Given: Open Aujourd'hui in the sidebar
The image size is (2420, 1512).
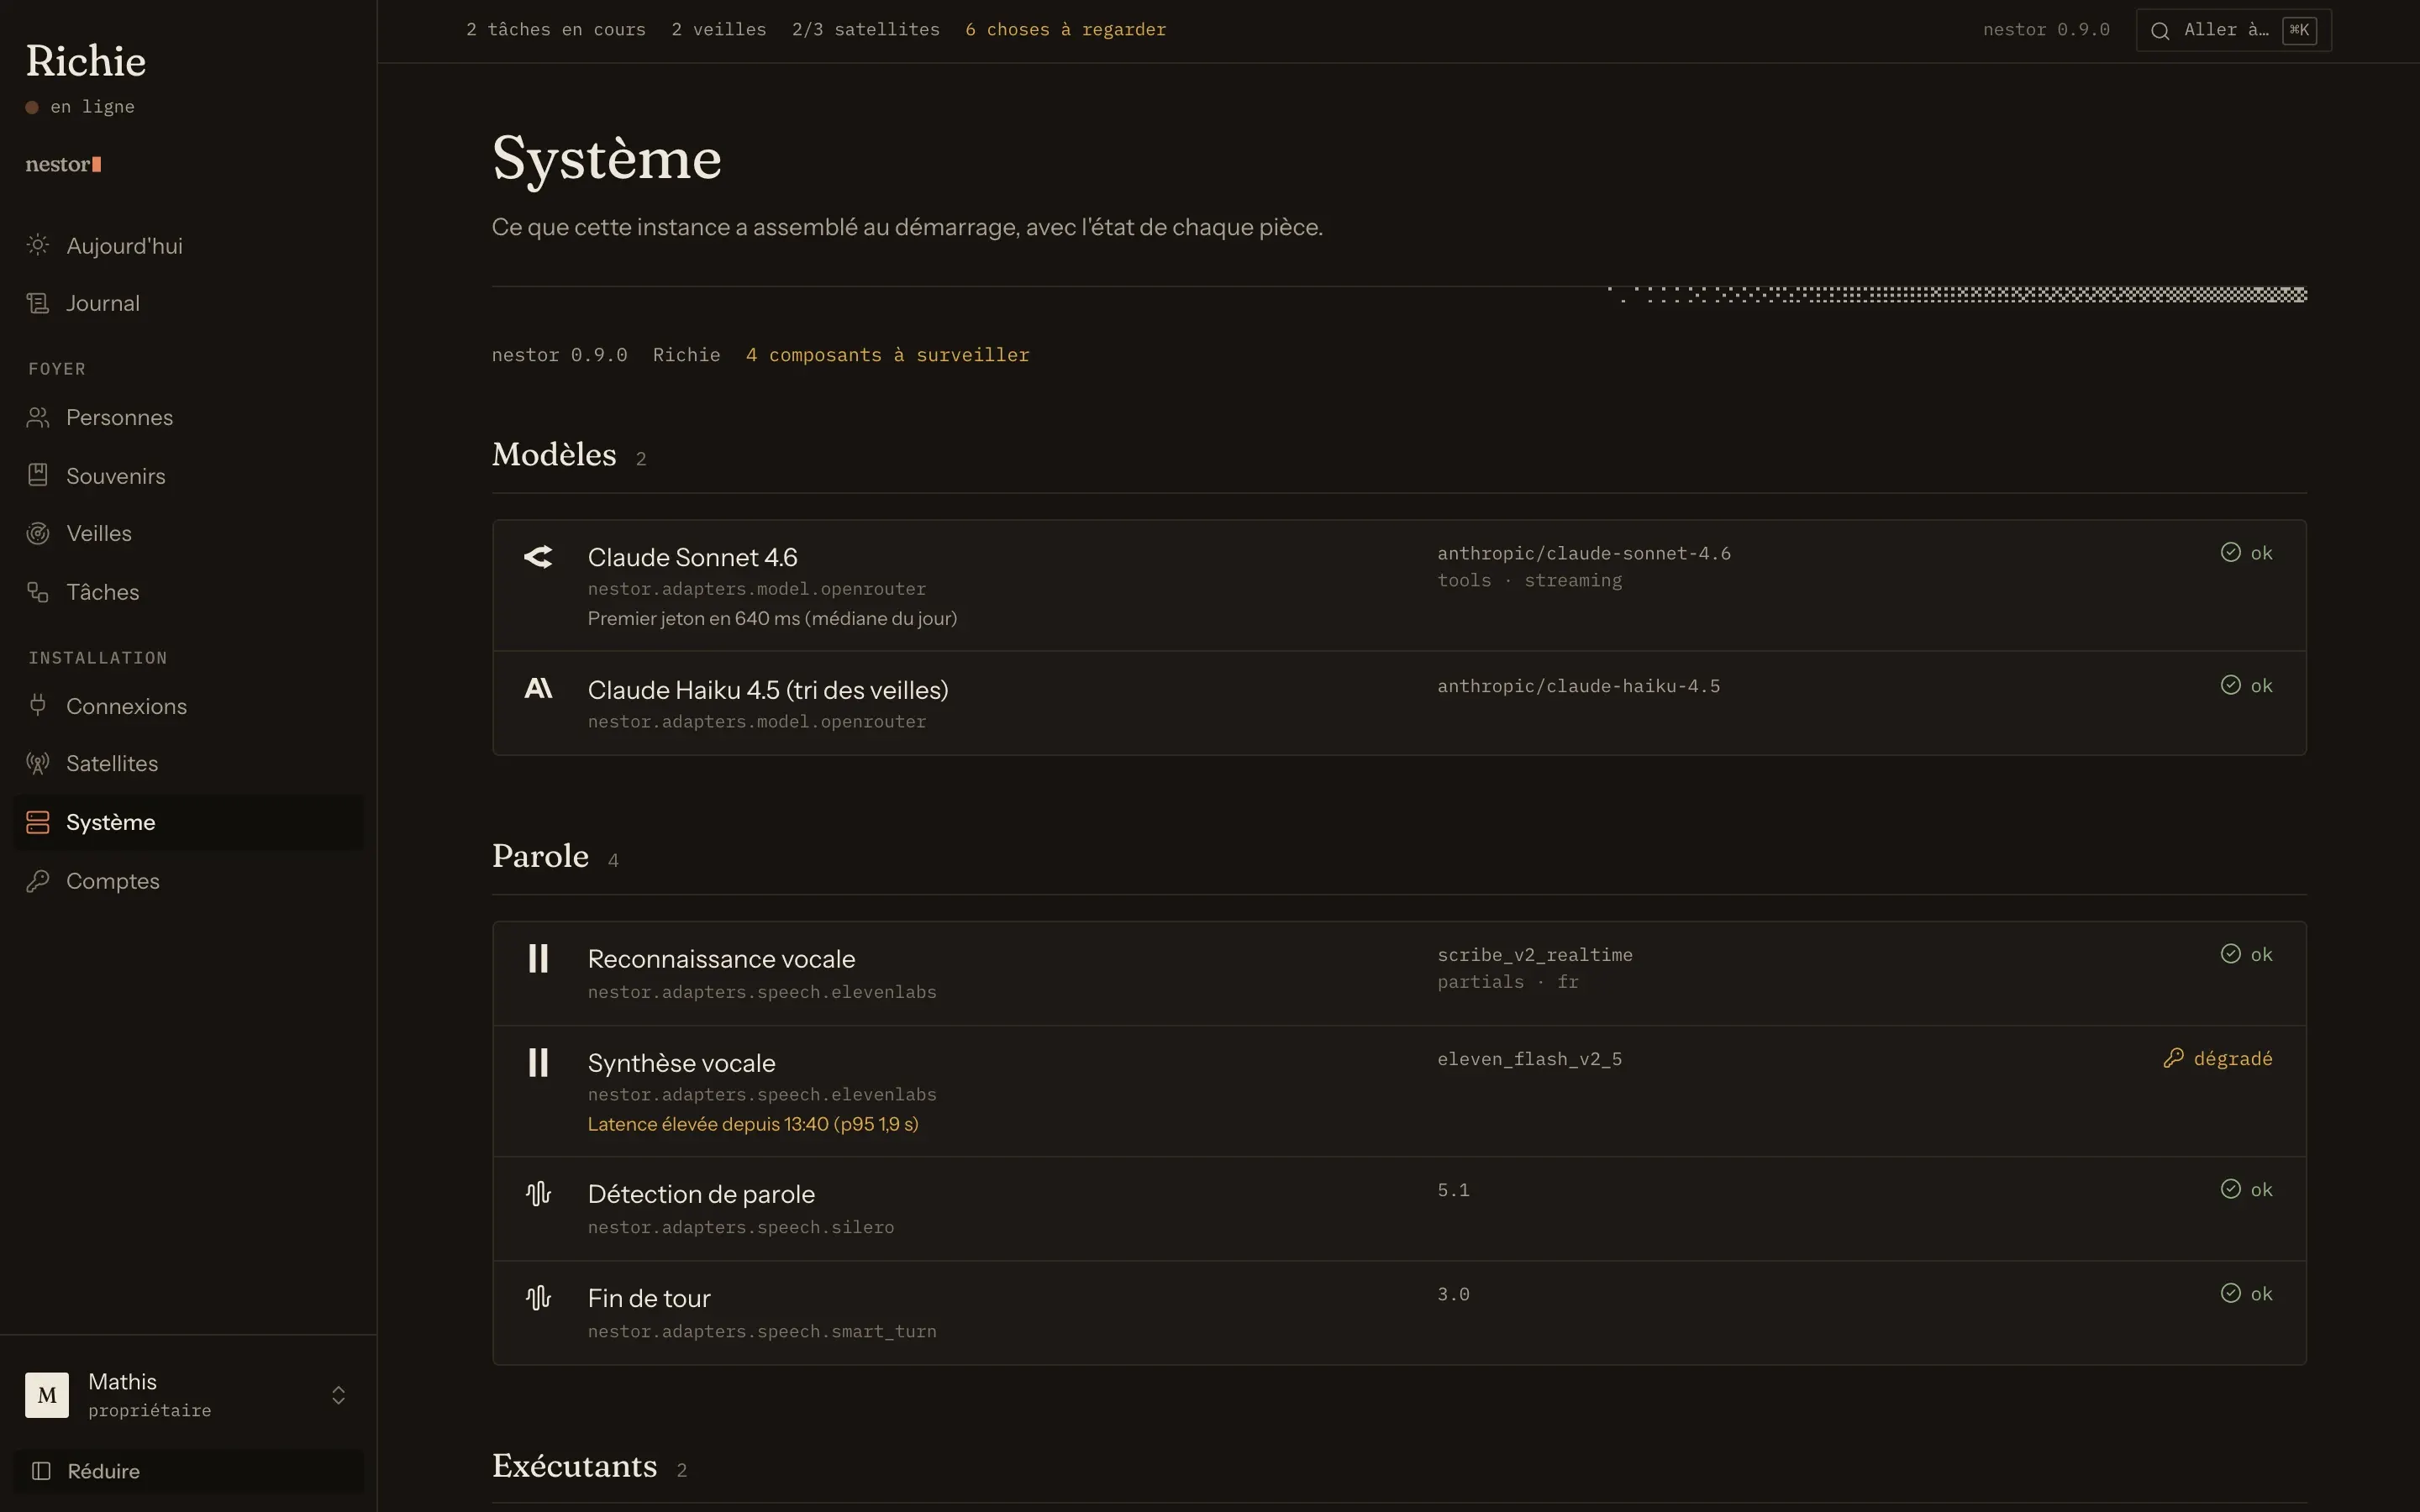Looking at the screenshot, I should click(x=188, y=246).
